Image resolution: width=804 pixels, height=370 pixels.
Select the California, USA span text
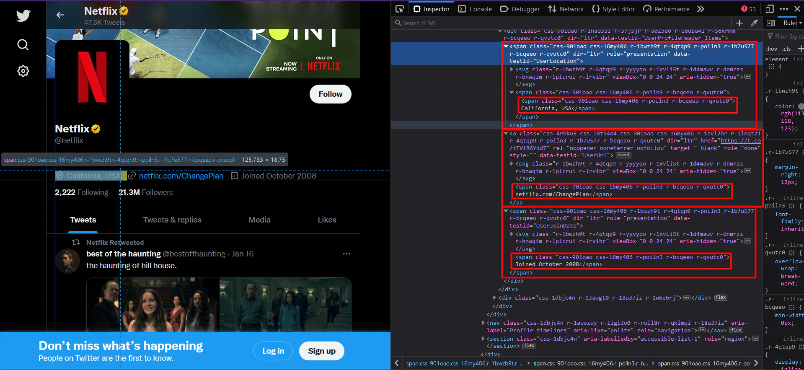point(546,109)
